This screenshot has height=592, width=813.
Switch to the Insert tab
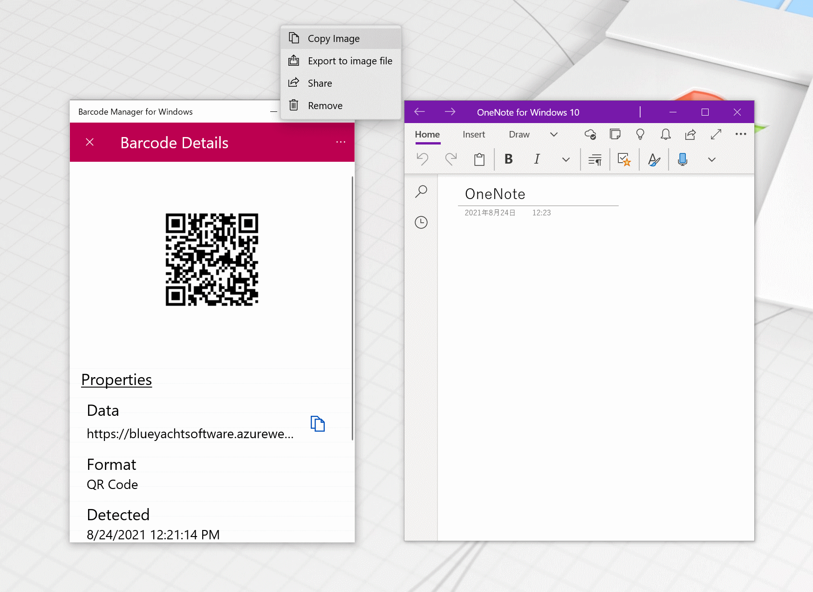[x=473, y=134]
